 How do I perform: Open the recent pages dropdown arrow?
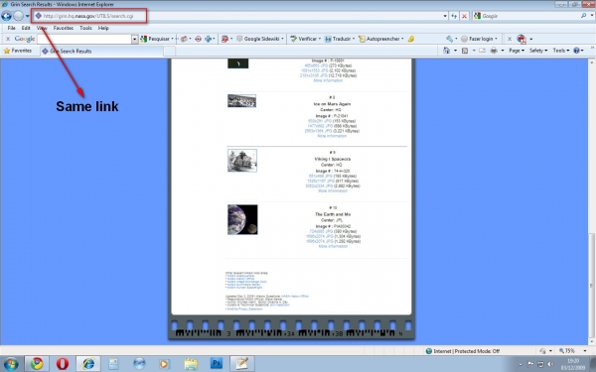28,16
